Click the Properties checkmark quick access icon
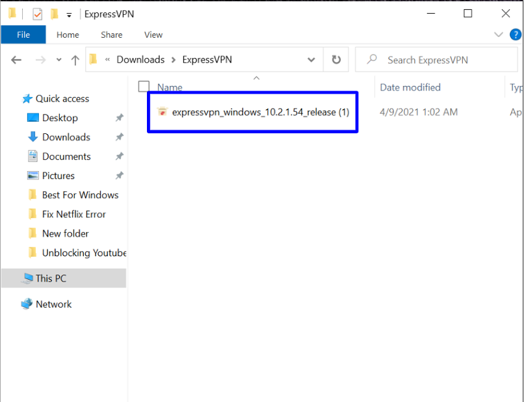This screenshot has height=402, width=524. (x=37, y=14)
